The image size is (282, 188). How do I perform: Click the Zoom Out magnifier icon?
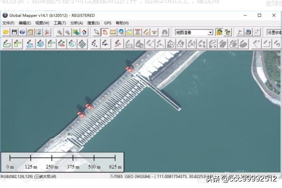pyautogui.click(x=68, y=32)
